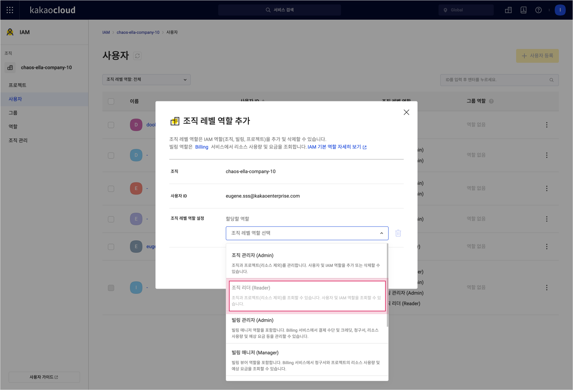Click the search magnifier icon in ID field
The height and width of the screenshot is (390, 573).
[x=551, y=80]
